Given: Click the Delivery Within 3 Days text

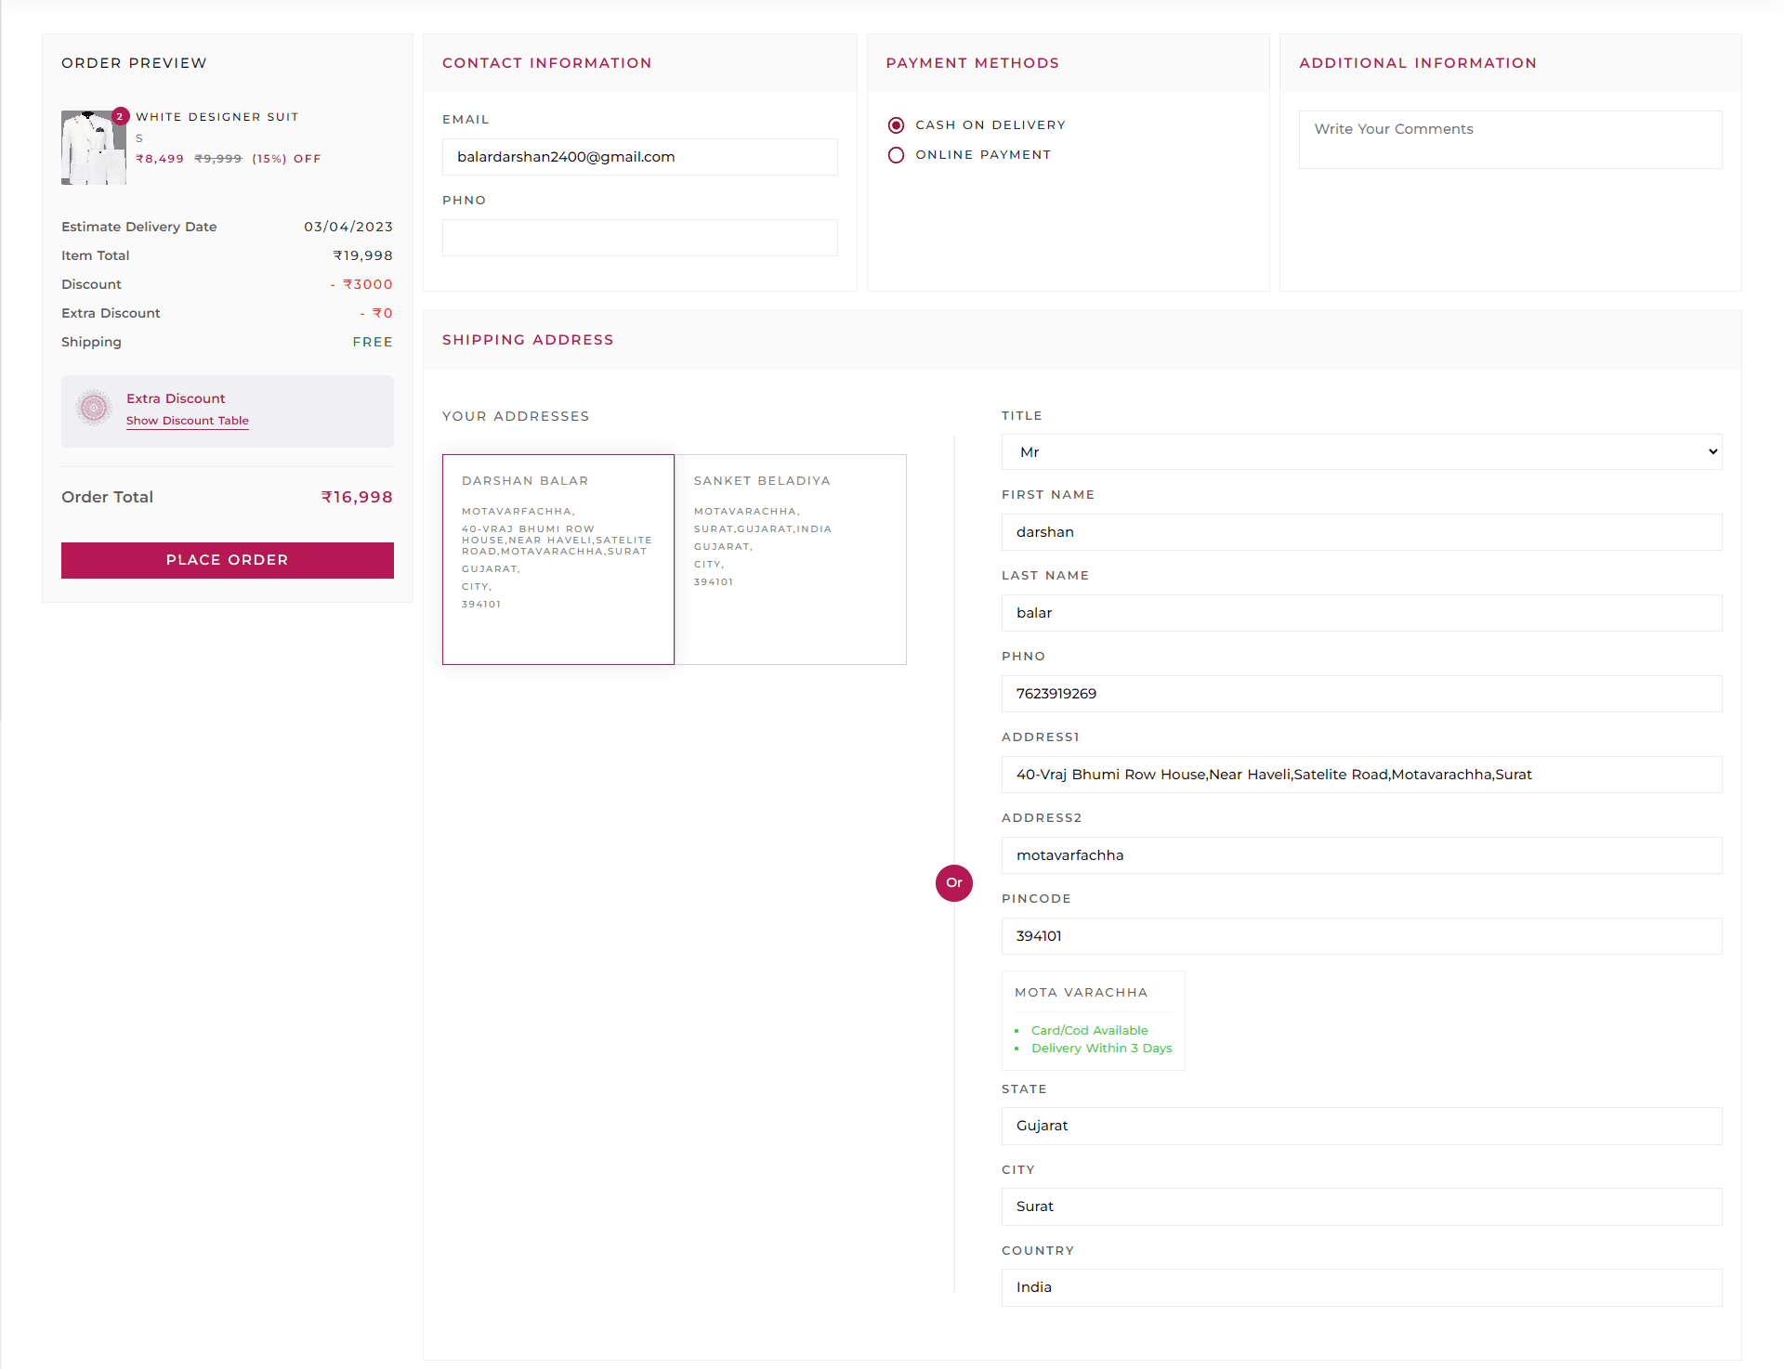Looking at the screenshot, I should (x=1102, y=1049).
